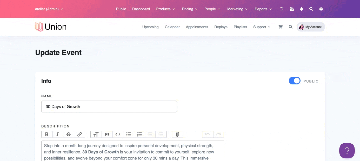
Task: Click the search icon beside the cart
Action: coord(291,27)
